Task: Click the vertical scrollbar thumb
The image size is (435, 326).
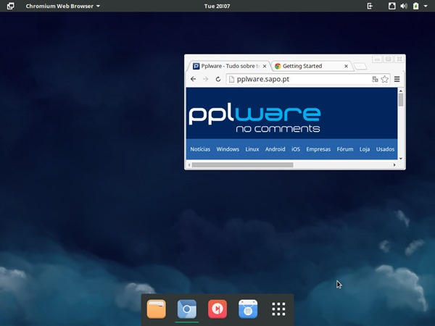Action: pos(401,100)
